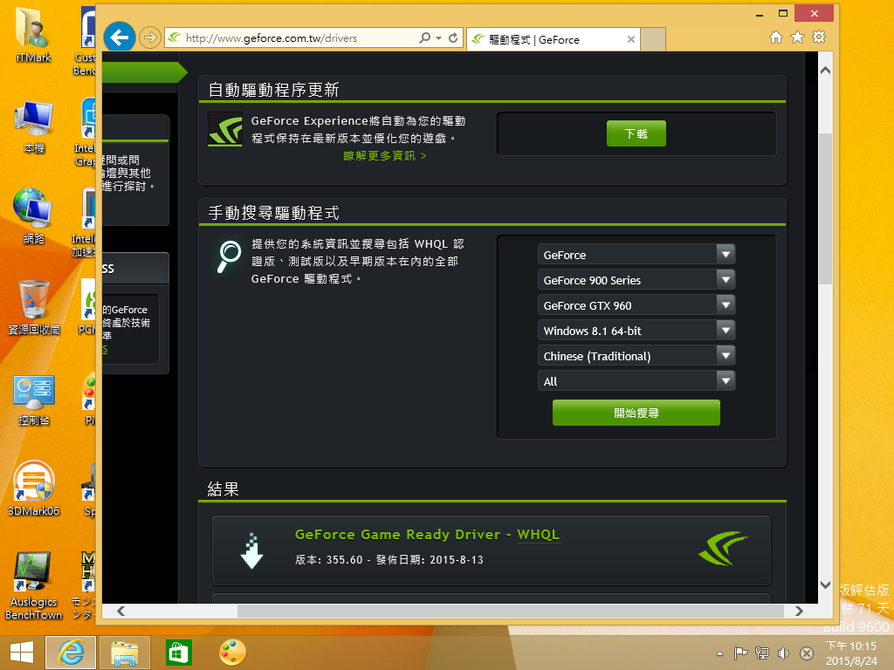Select the 驅動程式 | GeForce tab
The width and height of the screenshot is (894, 670).
[x=553, y=39]
